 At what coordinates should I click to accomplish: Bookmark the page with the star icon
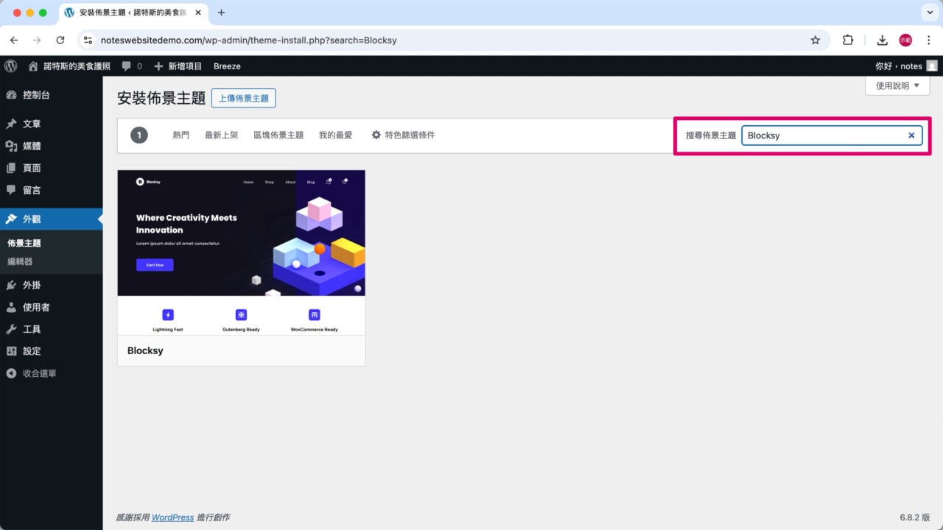816,40
